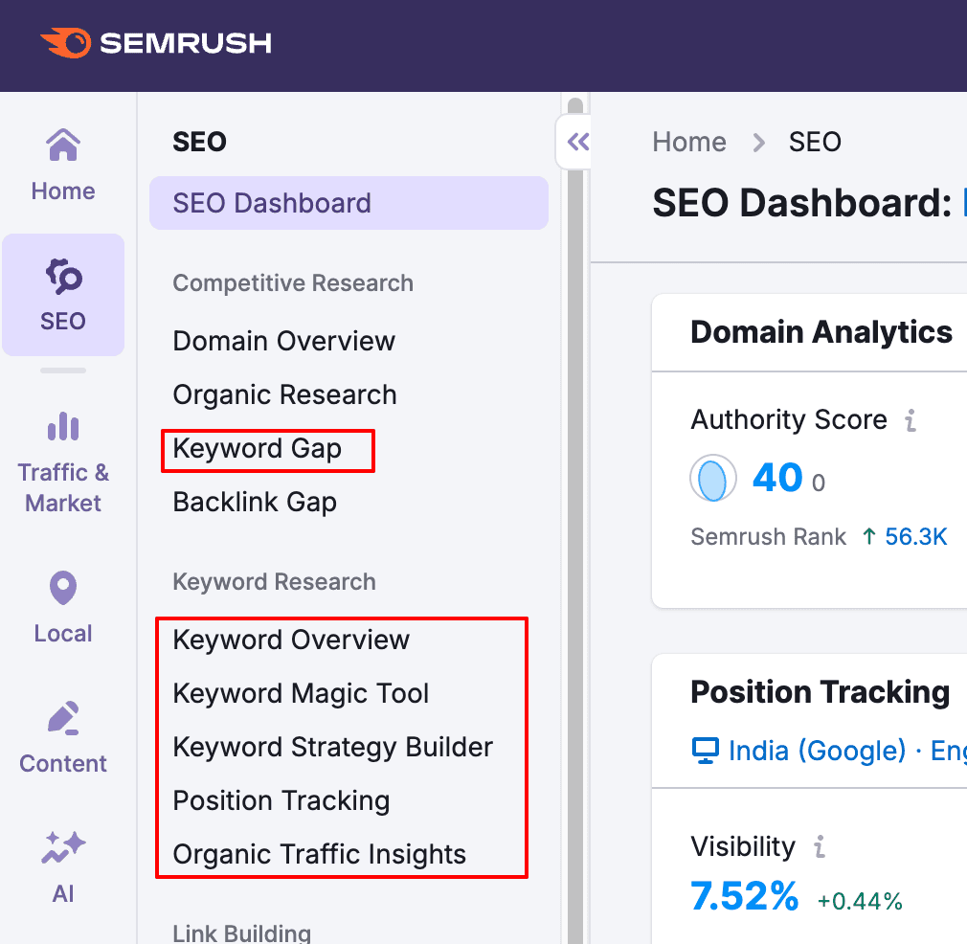Viewport: 967px width, 944px height.
Task: Open the Content pencil icon
Action: coord(63,718)
